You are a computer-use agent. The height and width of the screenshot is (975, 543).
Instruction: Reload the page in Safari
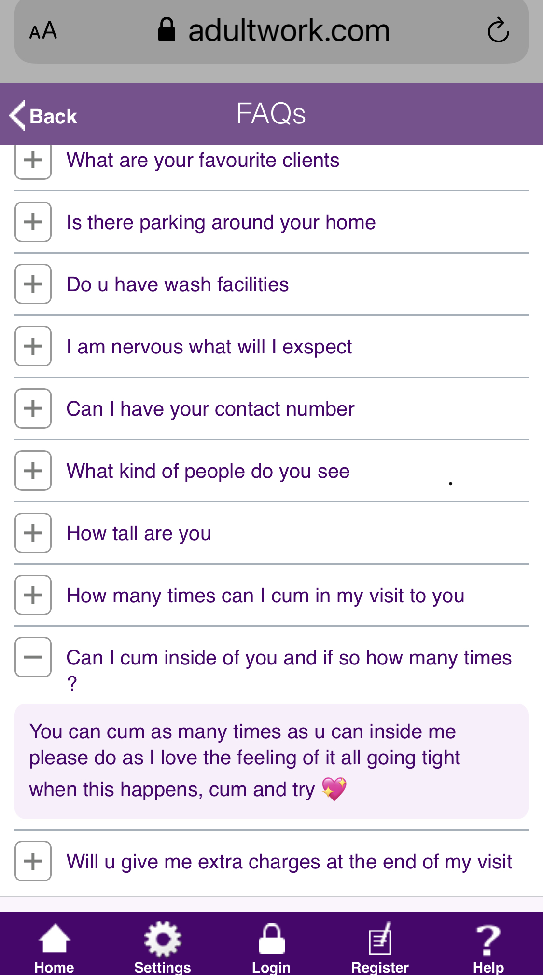pos(498,31)
